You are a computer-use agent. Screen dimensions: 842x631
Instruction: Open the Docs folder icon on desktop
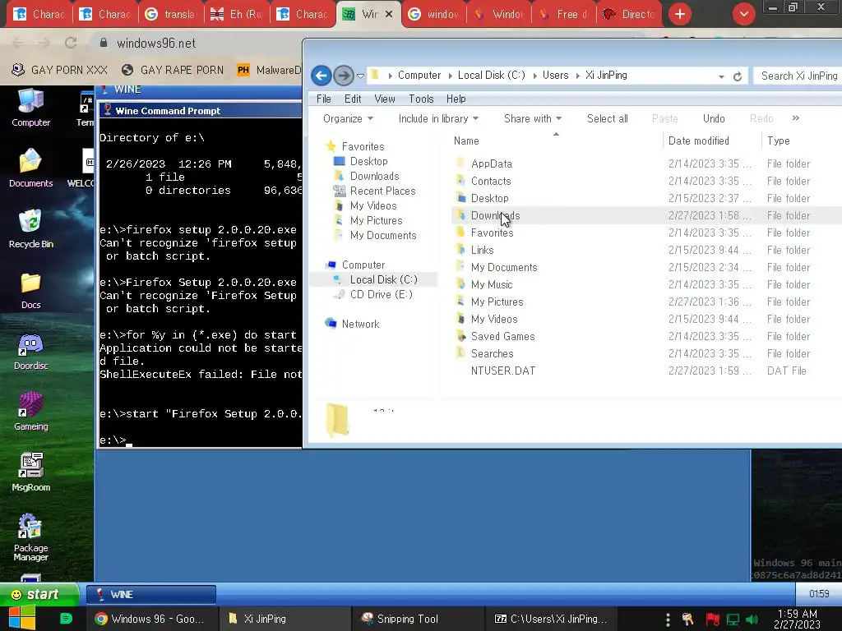tap(30, 290)
